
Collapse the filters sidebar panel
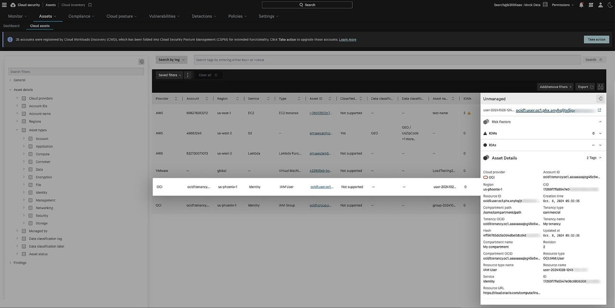coord(141,61)
